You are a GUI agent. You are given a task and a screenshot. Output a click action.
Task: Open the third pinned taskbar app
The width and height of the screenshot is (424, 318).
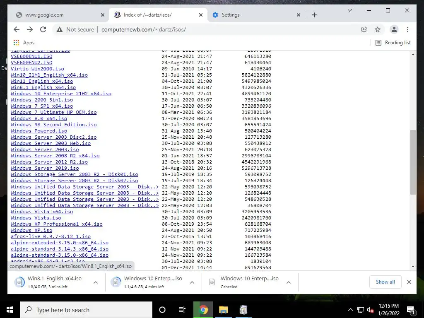point(243,310)
